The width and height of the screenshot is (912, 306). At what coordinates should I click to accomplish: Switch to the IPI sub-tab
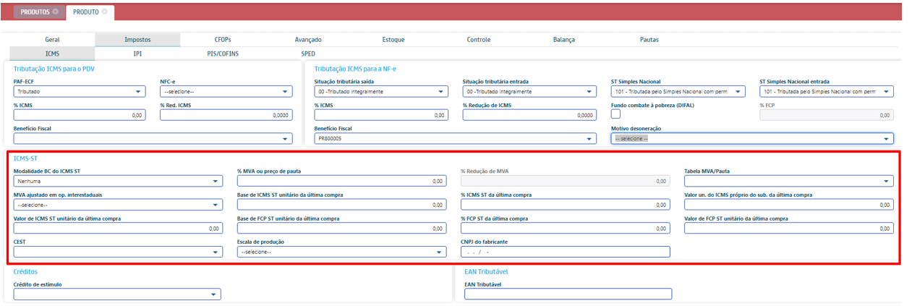tap(137, 53)
